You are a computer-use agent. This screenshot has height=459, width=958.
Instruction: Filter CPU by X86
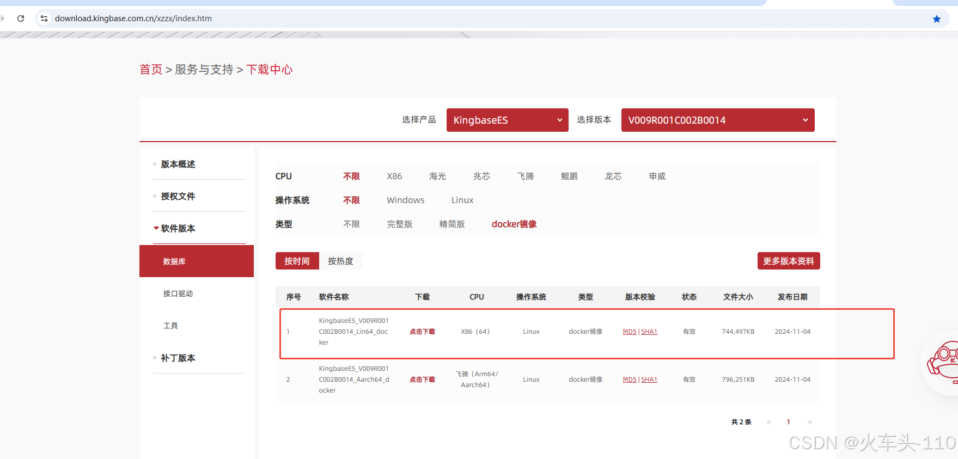394,176
